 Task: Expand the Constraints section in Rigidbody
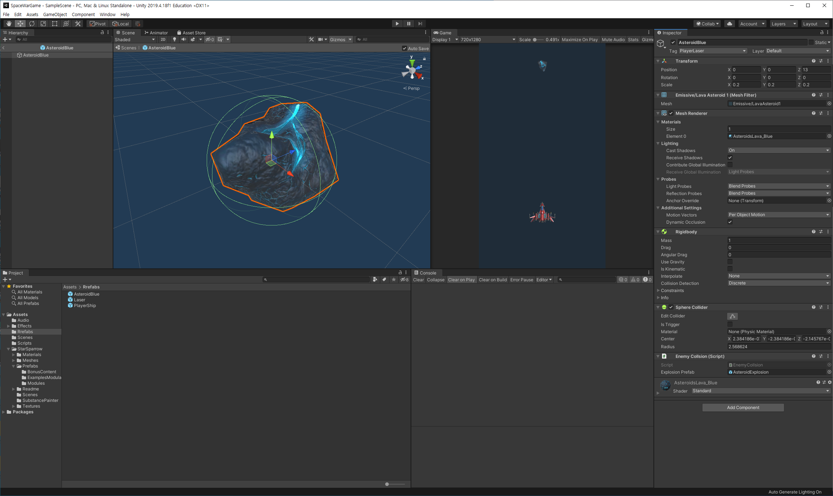(658, 291)
